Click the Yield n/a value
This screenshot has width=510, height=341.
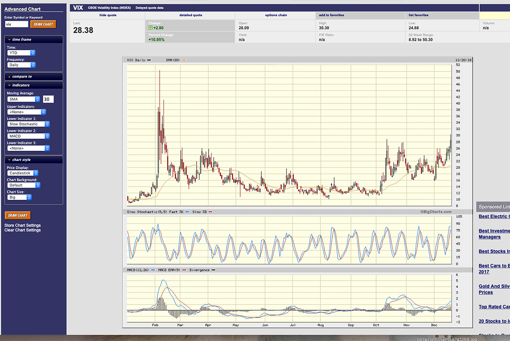(x=242, y=40)
